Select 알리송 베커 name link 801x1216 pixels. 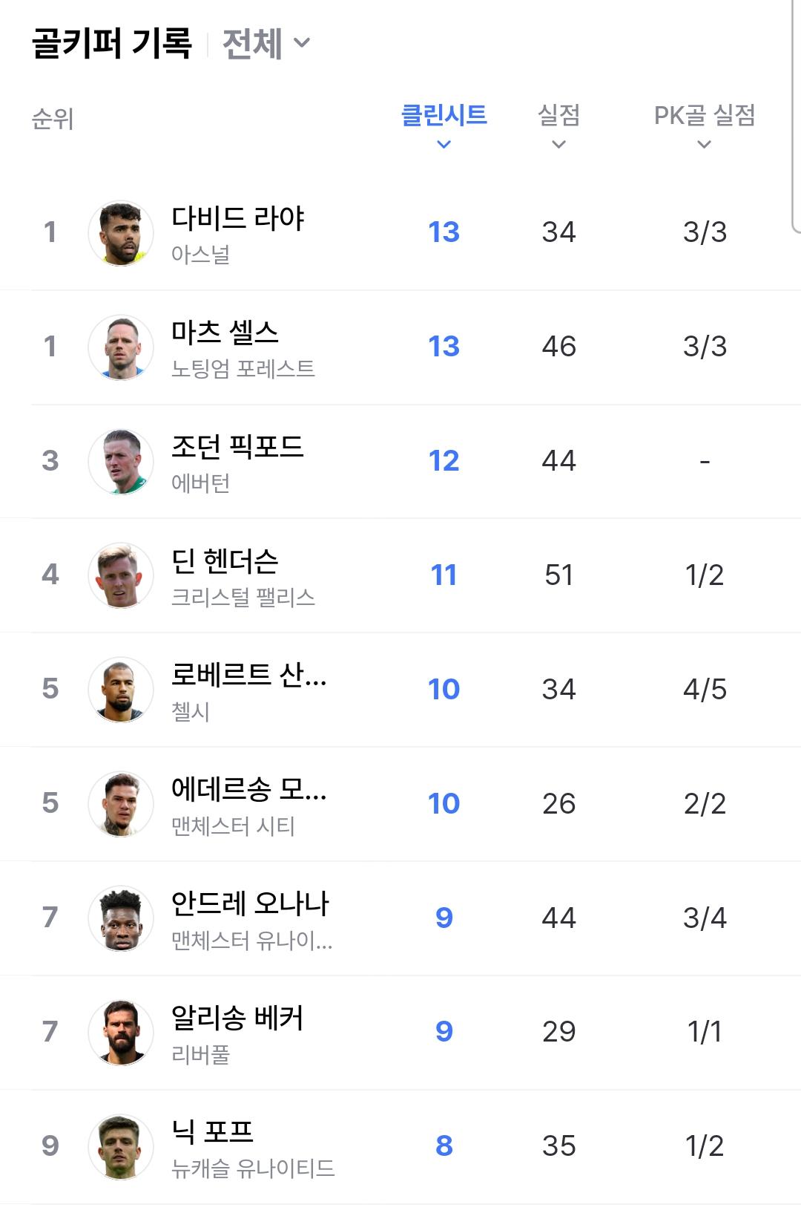(237, 1017)
